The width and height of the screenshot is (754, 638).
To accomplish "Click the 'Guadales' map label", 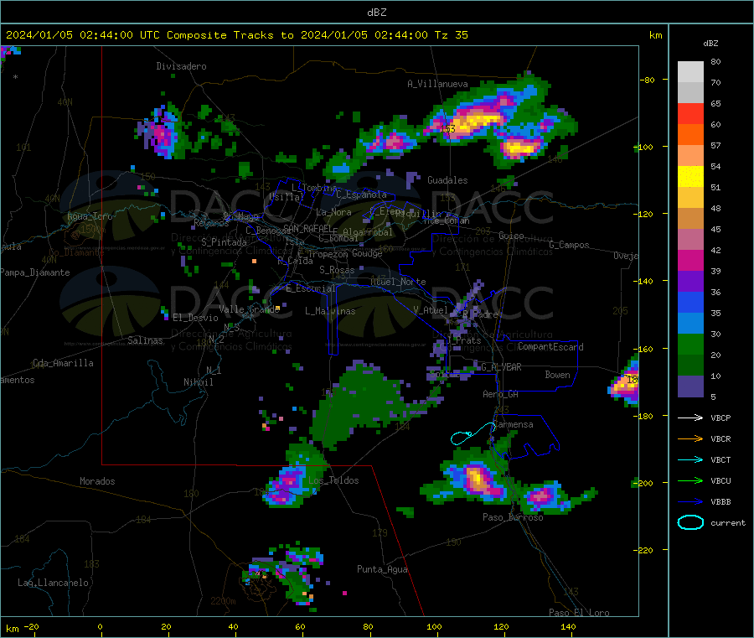I will pos(447,180).
